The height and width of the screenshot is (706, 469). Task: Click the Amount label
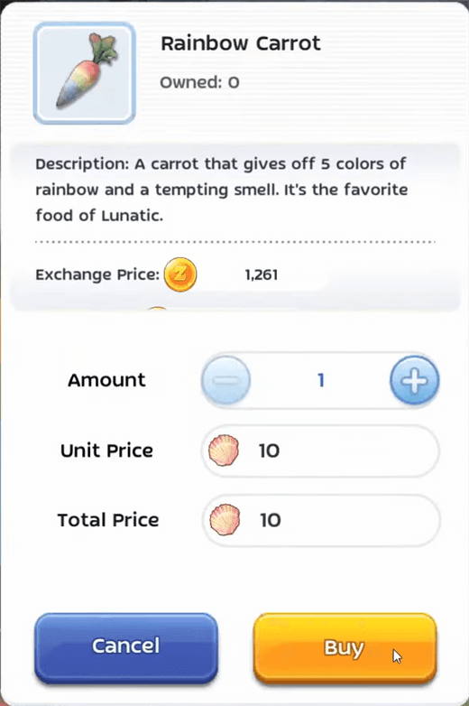point(106,380)
